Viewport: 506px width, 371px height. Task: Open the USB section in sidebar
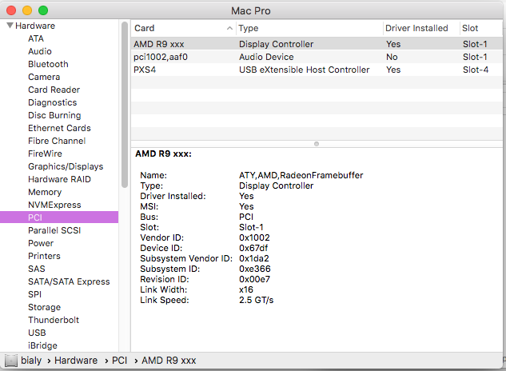click(x=37, y=333)
